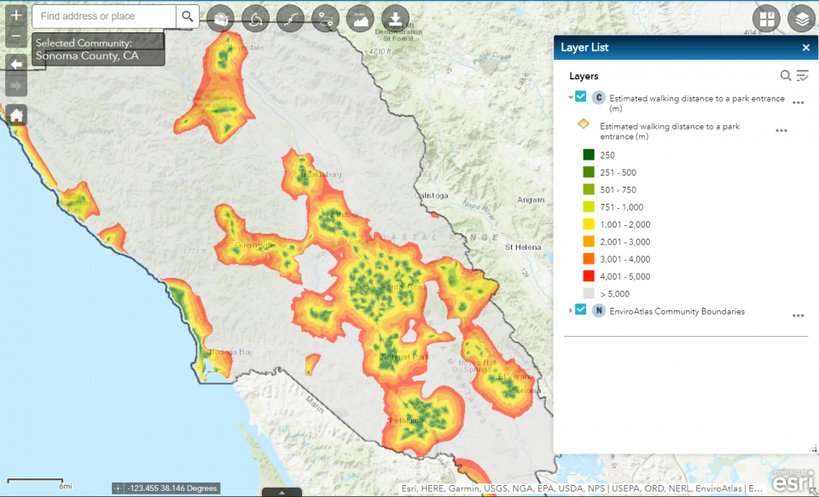Uncheck the EnviroAtlas Community Boundaries layer
Viewport: 819px width, 497px height.
581,309
